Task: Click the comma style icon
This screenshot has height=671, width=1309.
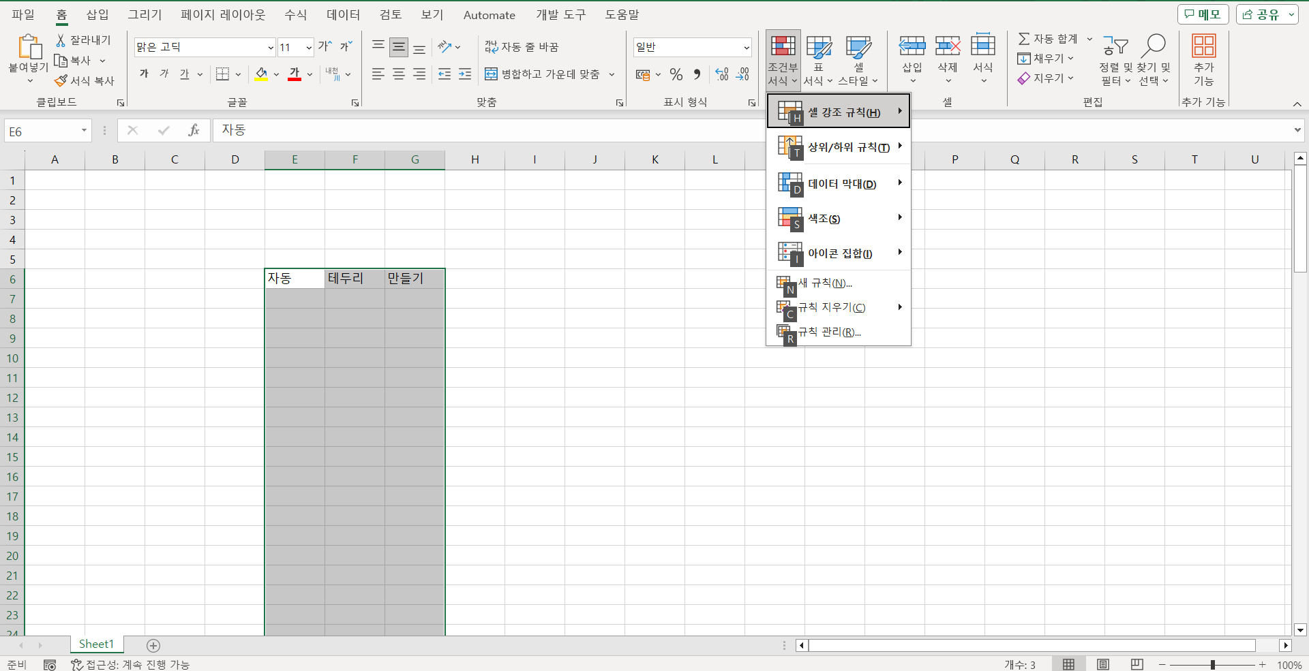Action: (x=697, y=74)
